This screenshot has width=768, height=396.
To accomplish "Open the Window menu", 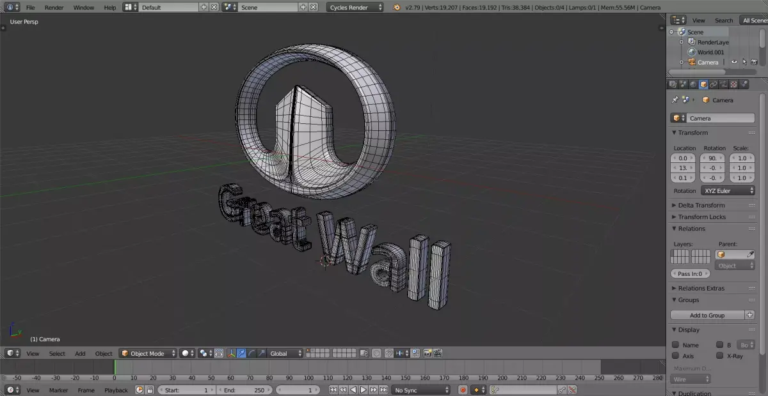I will tap(83, 7).
